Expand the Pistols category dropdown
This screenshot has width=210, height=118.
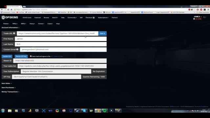pos(6,24)
